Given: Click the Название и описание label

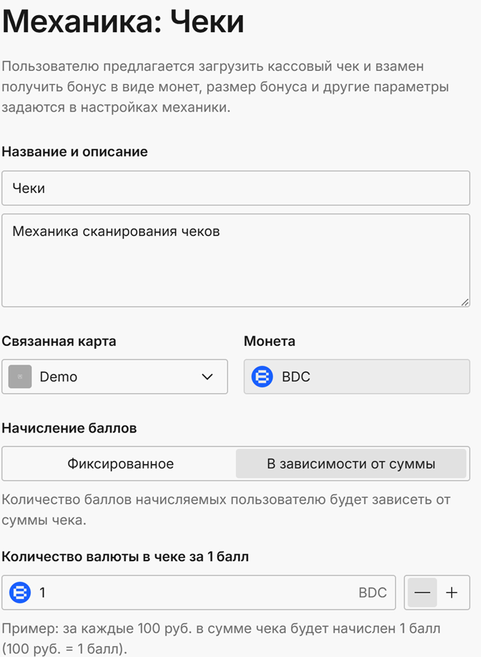Looking at the screenshot, I should pos(75,152).
